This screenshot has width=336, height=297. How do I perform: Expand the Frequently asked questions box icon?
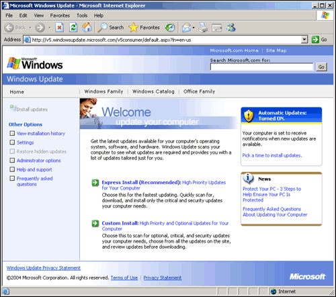coord(12,178)
